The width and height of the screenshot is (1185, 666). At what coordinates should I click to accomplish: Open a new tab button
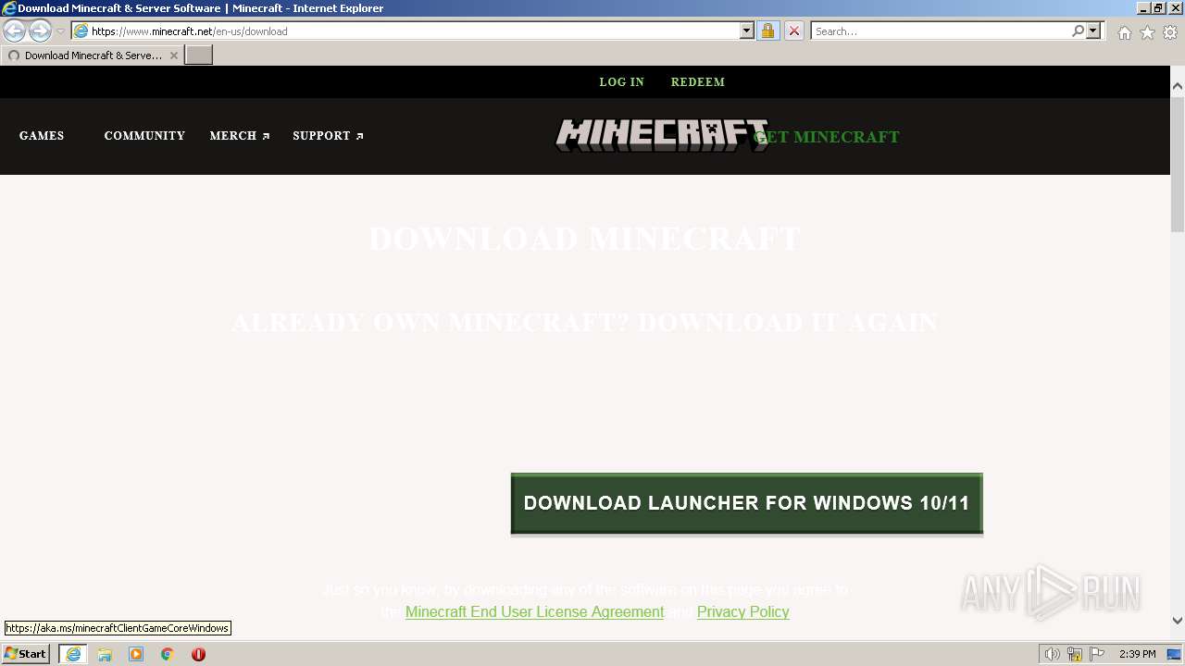(199, 55)
